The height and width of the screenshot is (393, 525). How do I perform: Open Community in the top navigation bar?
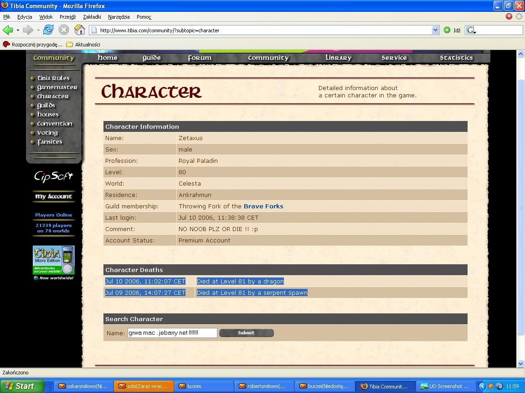pyautogui.click(x=268, y=58)
